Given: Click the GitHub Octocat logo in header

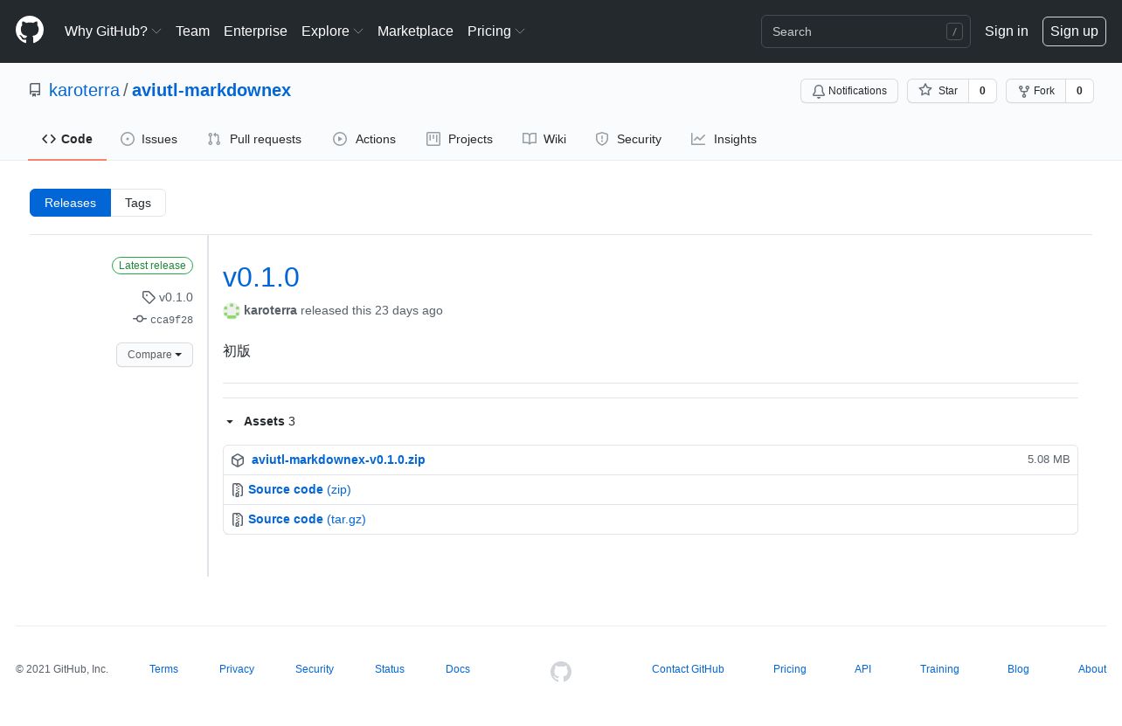Looking at the screenshot, I should 30,31.
